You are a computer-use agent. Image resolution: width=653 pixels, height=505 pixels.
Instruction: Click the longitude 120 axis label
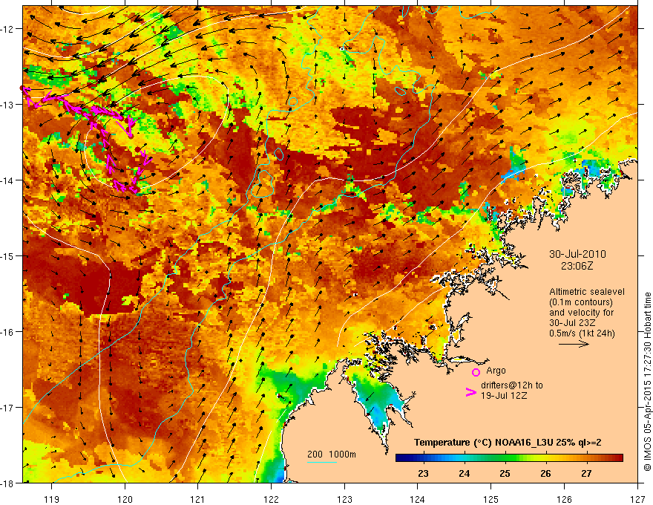[125, 499]
